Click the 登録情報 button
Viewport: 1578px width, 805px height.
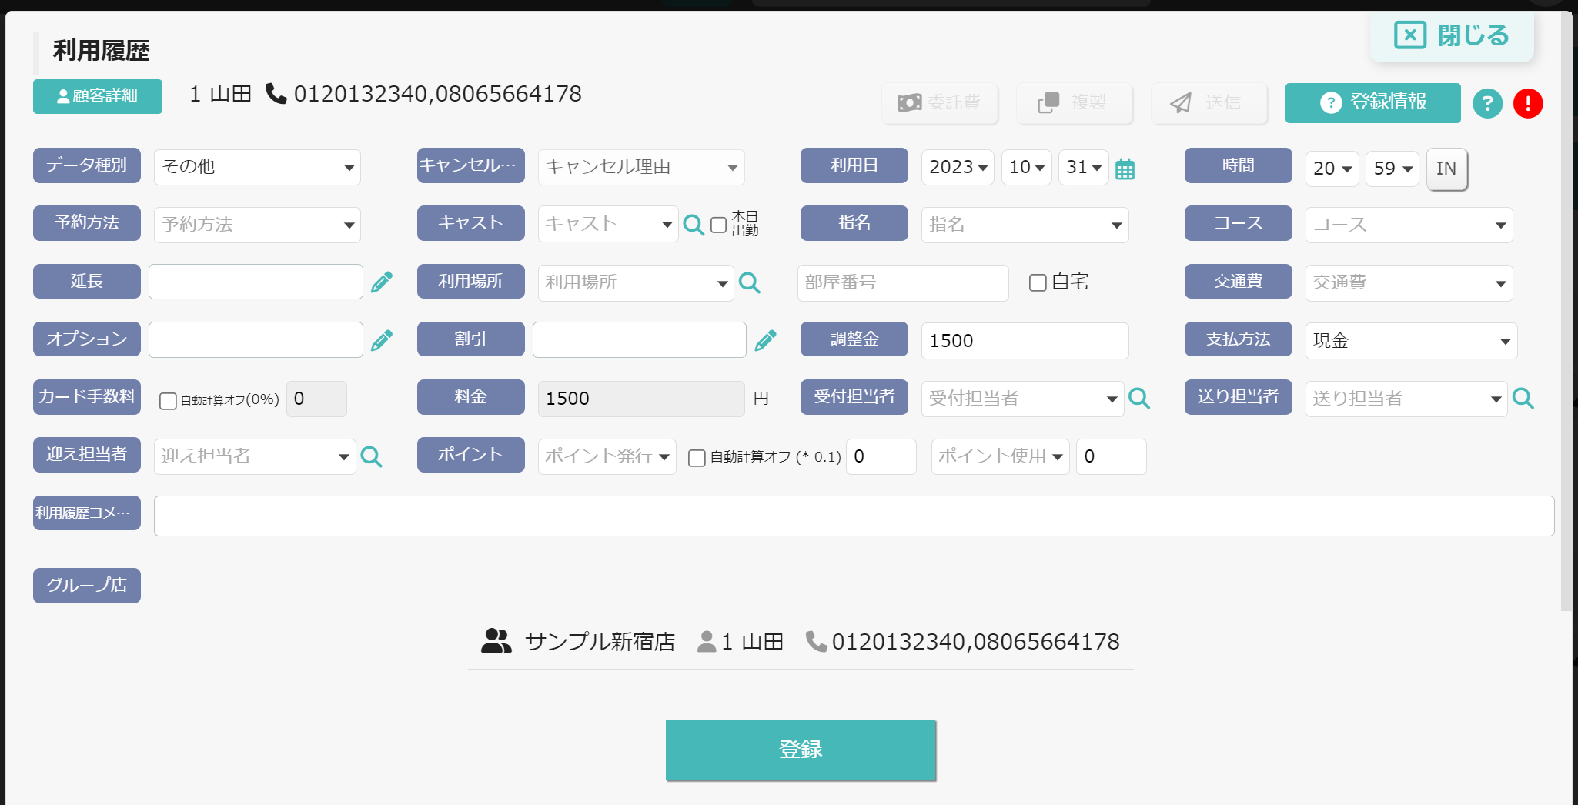tap(1372, 102)
